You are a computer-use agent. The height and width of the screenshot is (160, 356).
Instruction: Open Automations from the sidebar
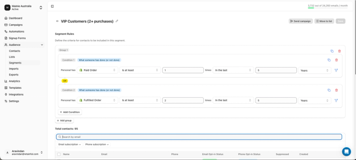(16, 31)
